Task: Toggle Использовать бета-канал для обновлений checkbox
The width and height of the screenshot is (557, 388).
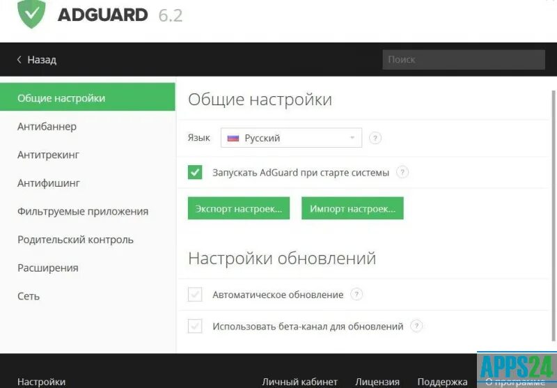Action: click(195, 326)
